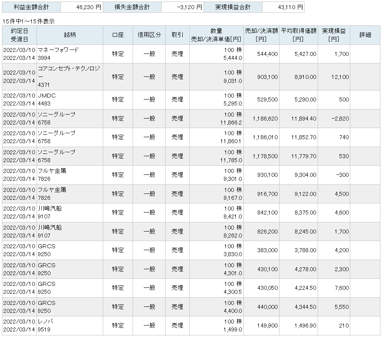Click the sale amount 903,100

(268, 77)
